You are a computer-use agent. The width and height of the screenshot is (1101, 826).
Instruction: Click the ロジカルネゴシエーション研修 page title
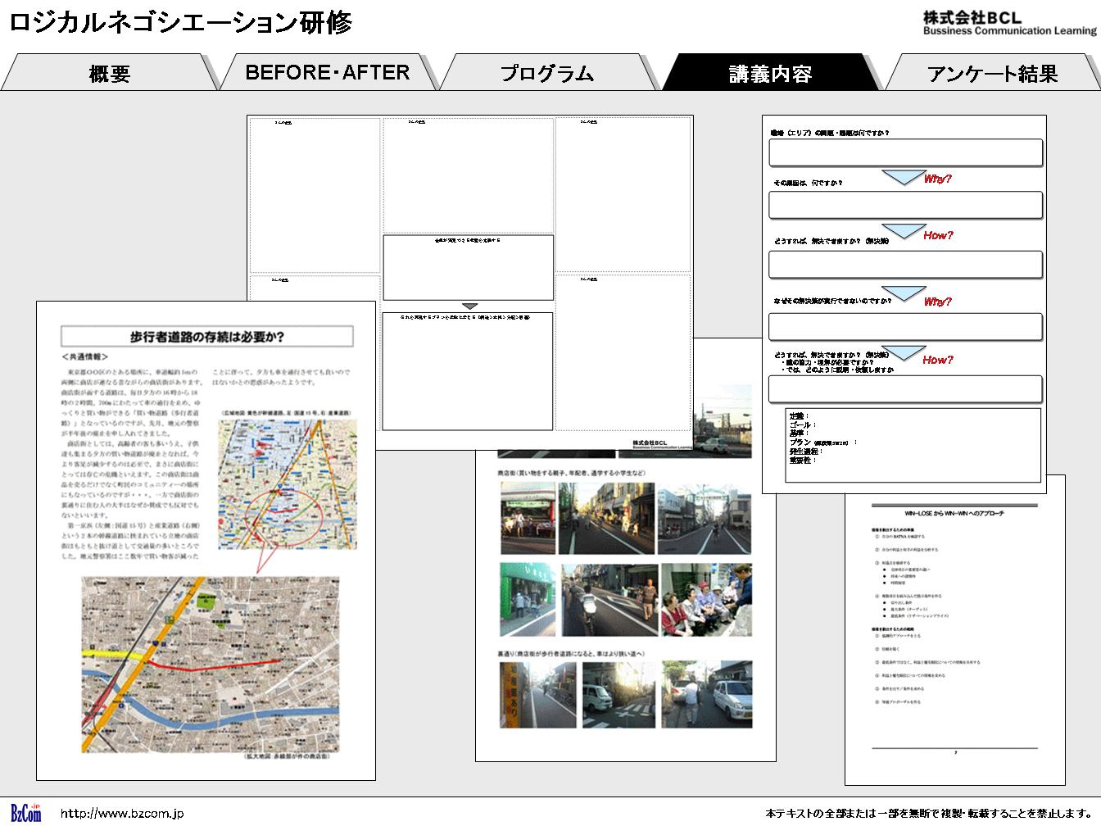[x=181, y=22]
